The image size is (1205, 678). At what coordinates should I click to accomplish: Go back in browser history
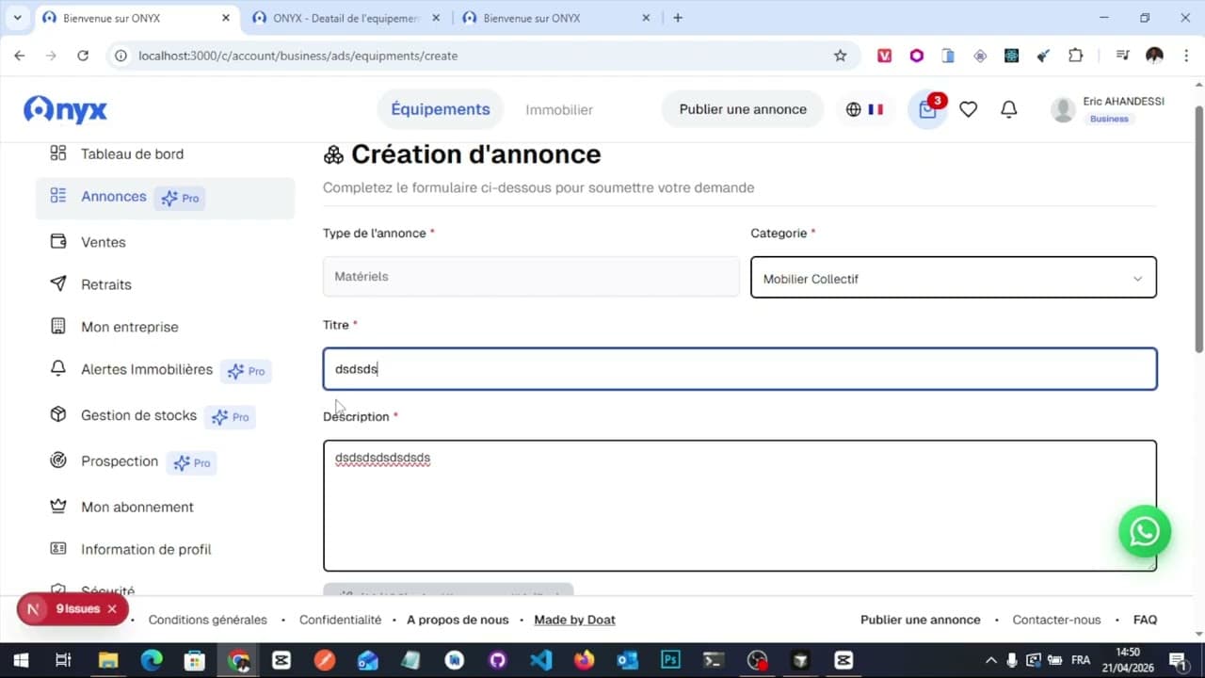(20, 56)
